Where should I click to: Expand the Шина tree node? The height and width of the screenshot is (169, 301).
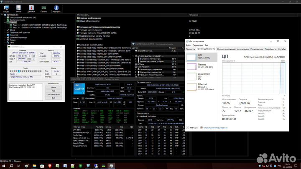point(5,30)
